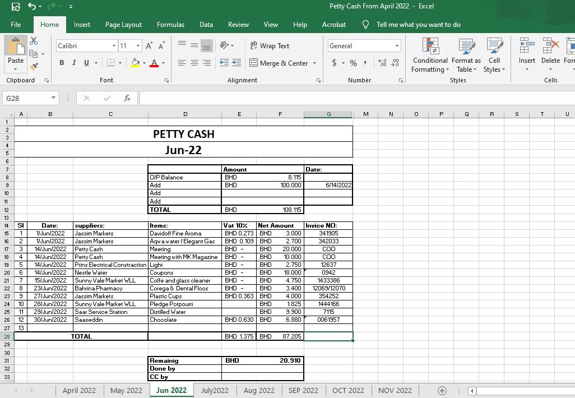Click Wrap Text button
Image resolution: width=575 pixels, height=398 pixels.
pos(270,45)
